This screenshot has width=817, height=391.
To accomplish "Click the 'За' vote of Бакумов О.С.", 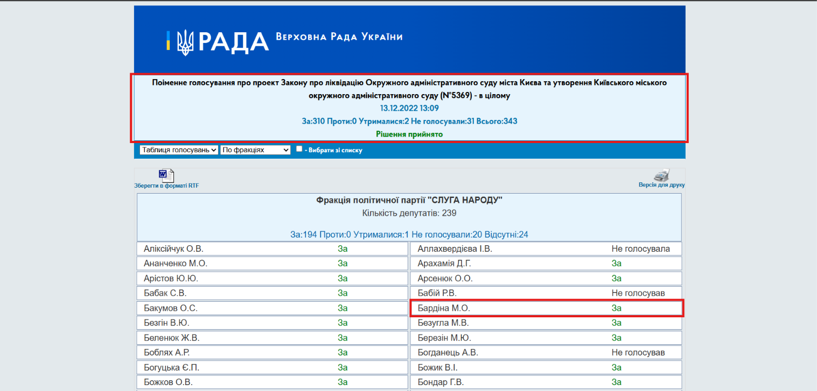I will point(343,308).
